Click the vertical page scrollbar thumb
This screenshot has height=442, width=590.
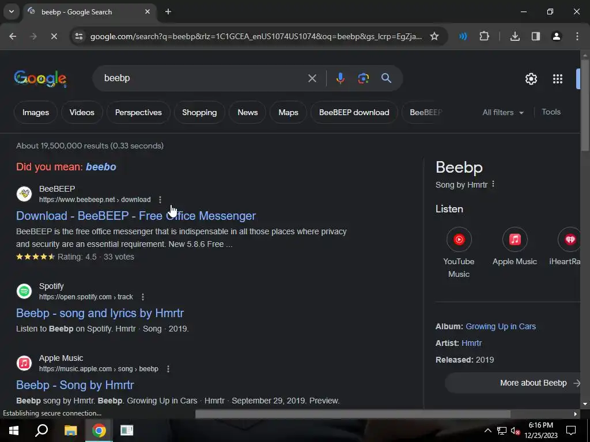tap(585, 105)
